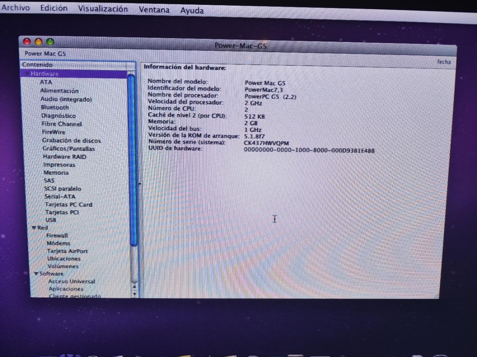Select Memoria in the Hardware list

56,172
